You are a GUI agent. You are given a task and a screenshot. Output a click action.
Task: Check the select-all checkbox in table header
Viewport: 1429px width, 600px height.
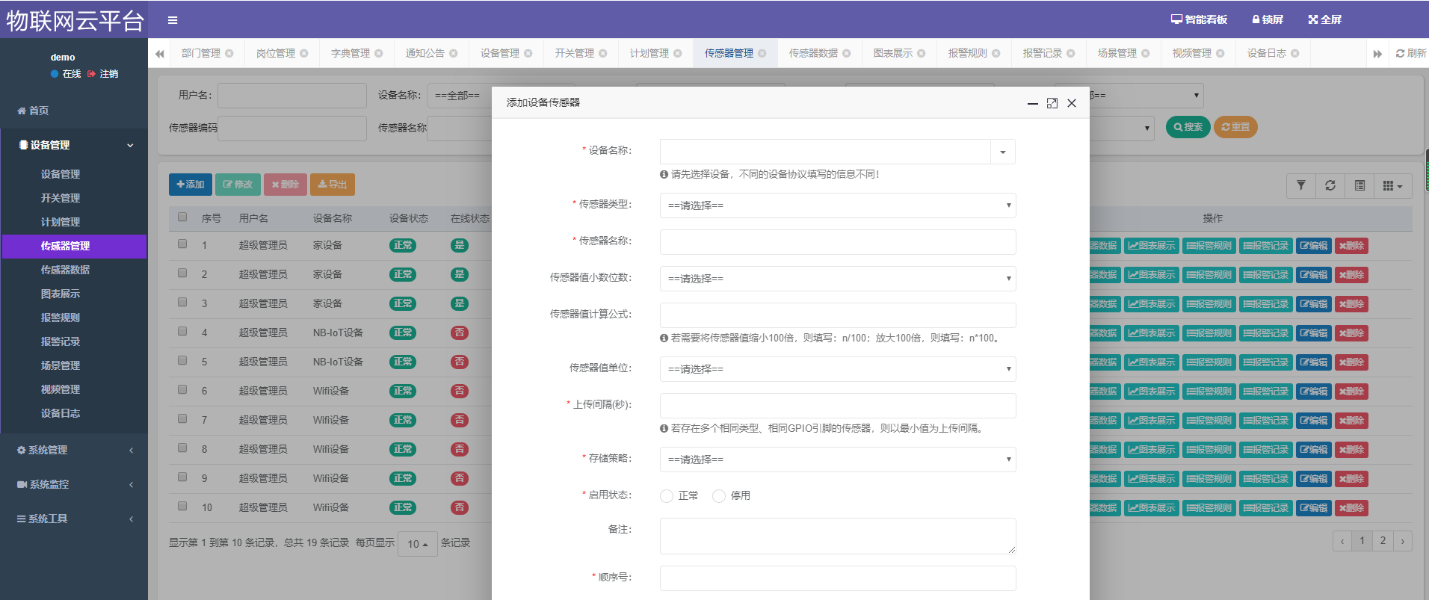click(x=182, y=217)
